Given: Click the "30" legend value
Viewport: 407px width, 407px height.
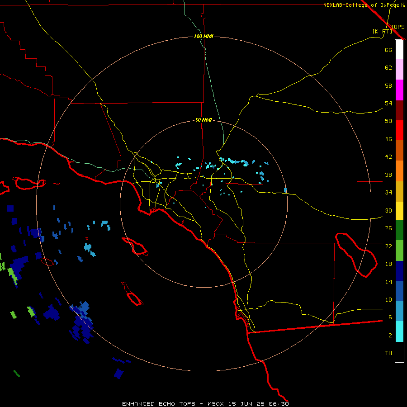Looking at the screenshot, I should (388, 210).
